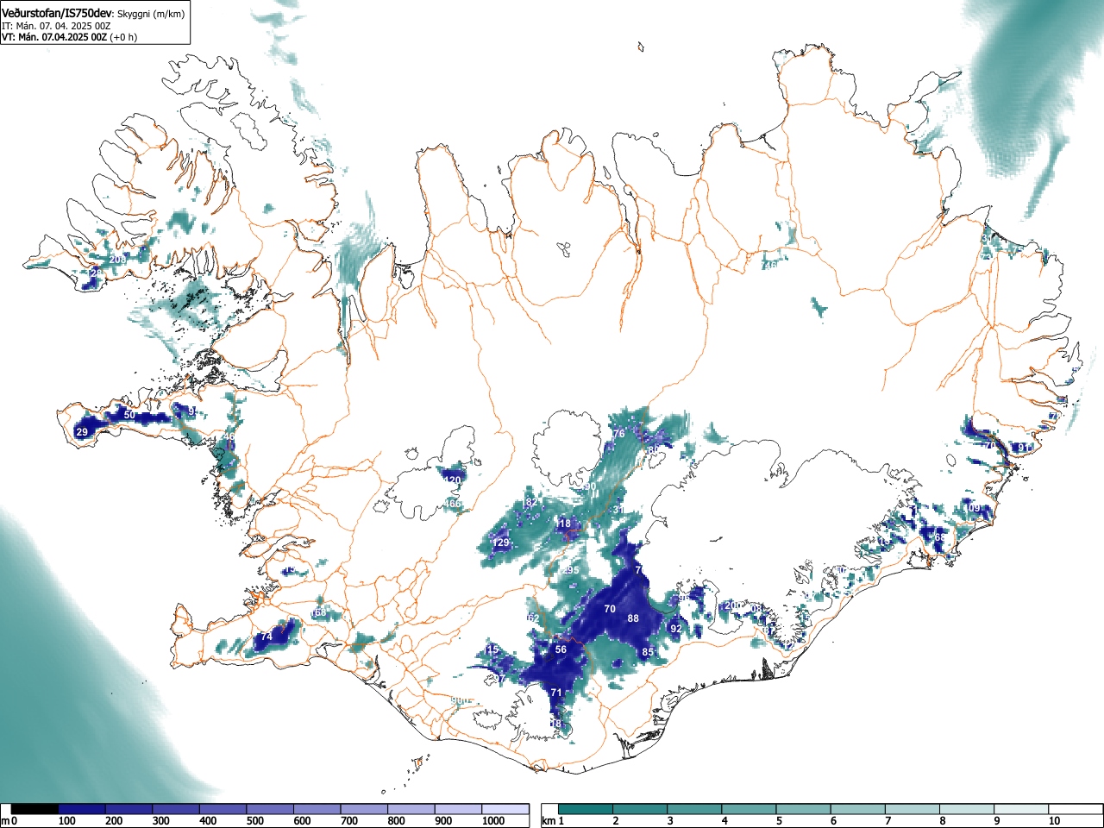
Task: Select the 500–600 m legend swatch
Action: click(x=270, y=809)
